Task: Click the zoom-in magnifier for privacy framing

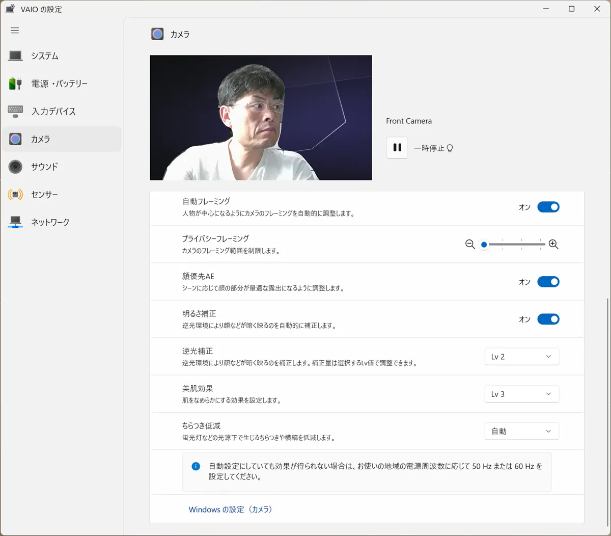Action: tap(553, 245)
